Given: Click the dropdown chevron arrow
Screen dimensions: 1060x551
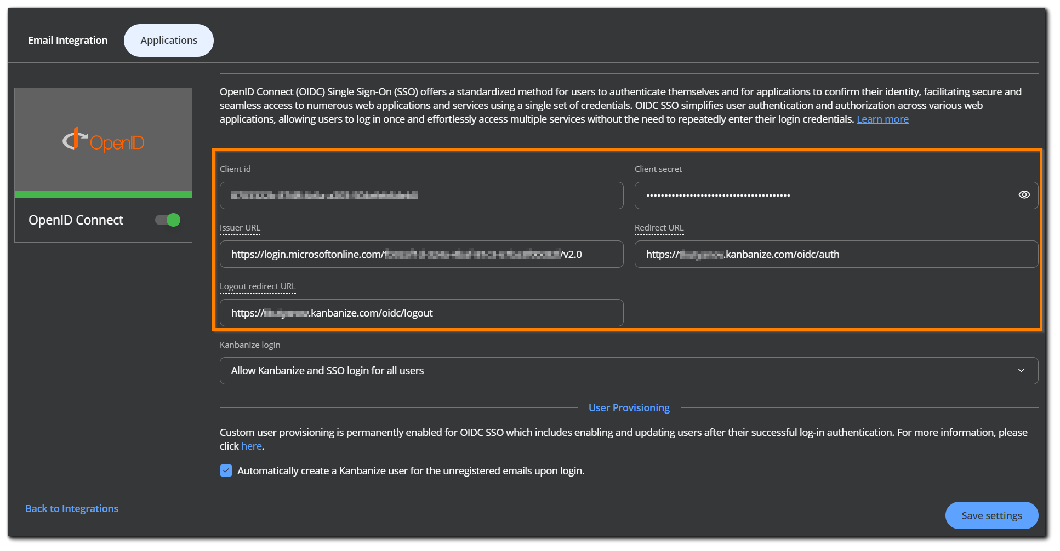Looking at the screenshot, I should point(1021,371).
